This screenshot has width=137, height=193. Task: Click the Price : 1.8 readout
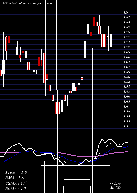[16, 172]
